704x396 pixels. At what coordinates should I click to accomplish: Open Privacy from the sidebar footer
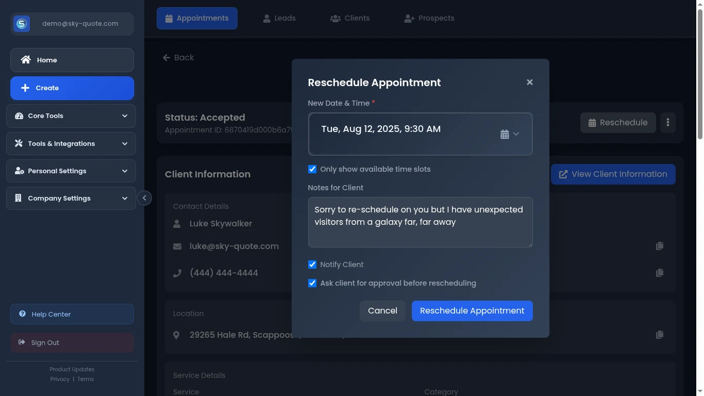click(60, 379)
